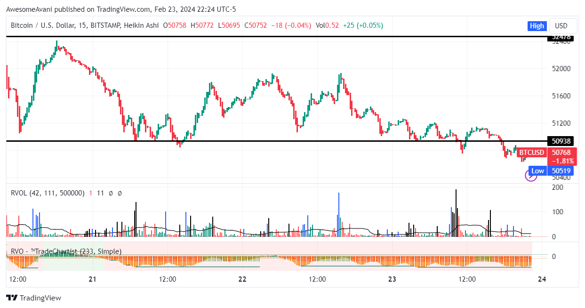Screen dimensions: 585x308
Task: Click the 200 level on the RVOL scale
Action: 557,187
